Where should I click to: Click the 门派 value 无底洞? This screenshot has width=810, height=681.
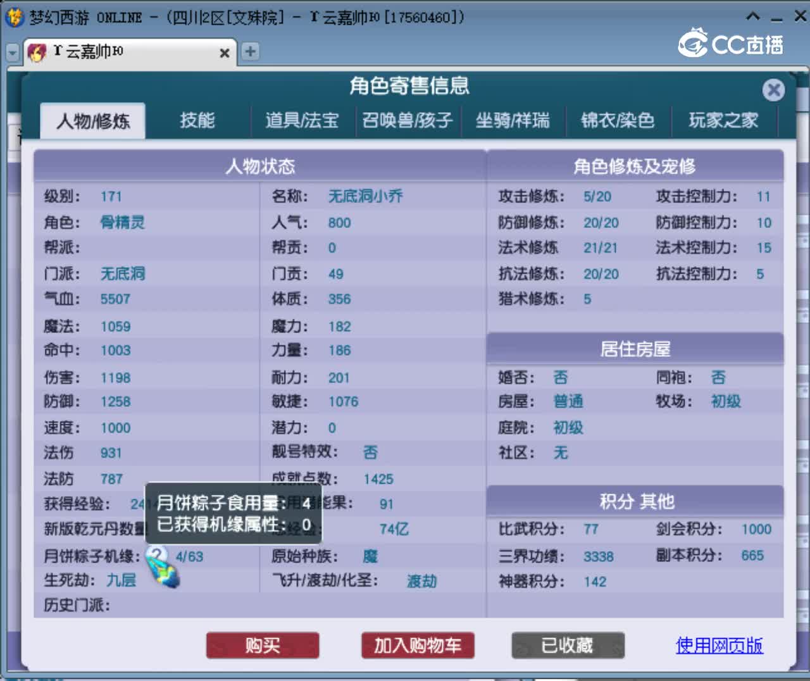123,273
